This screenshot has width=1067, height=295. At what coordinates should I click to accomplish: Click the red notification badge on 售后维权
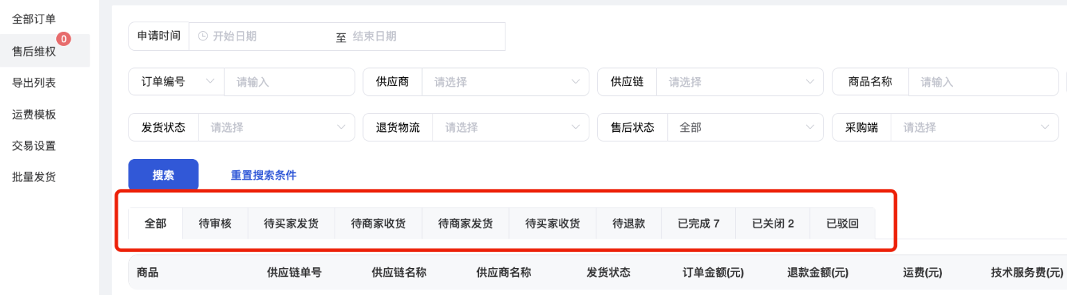tap(63, 40)
